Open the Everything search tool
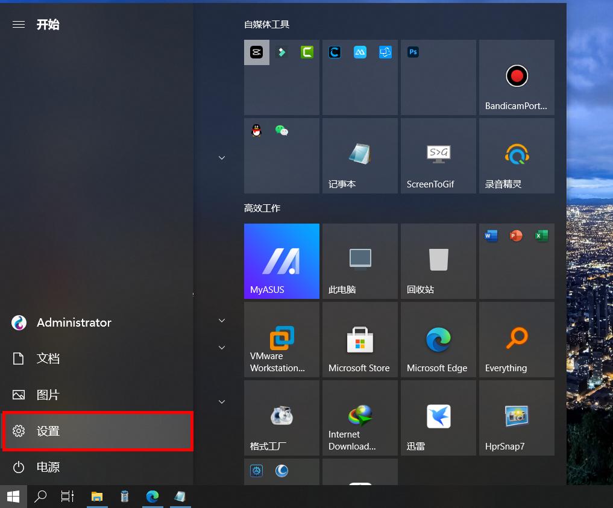This screenshot has height=508, width=613. click(x=516, y=339)
